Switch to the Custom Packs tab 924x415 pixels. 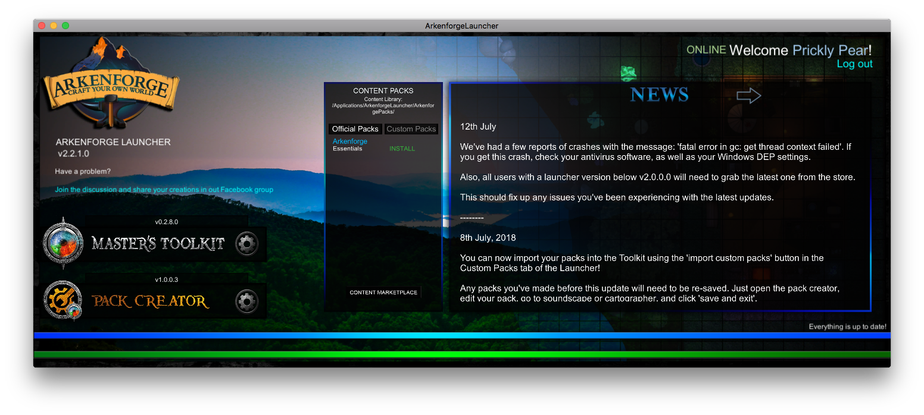coord(411,129)
